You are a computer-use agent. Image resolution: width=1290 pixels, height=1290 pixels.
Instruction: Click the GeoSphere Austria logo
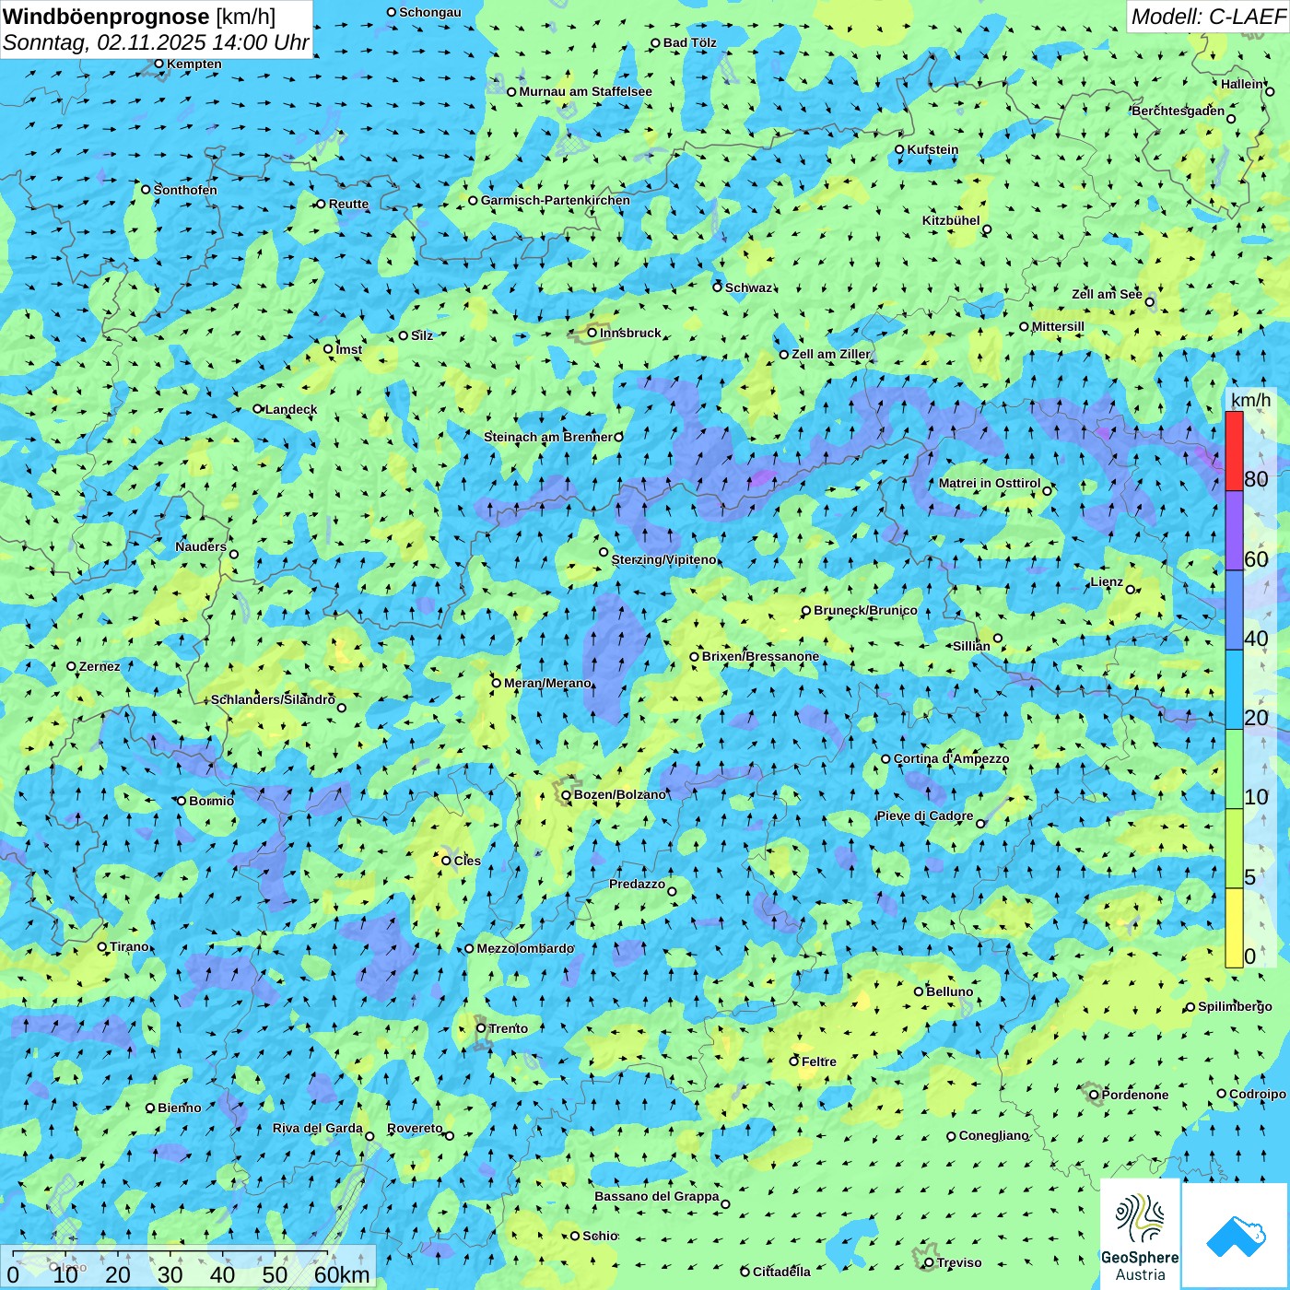click(x=1140, y=1235)
